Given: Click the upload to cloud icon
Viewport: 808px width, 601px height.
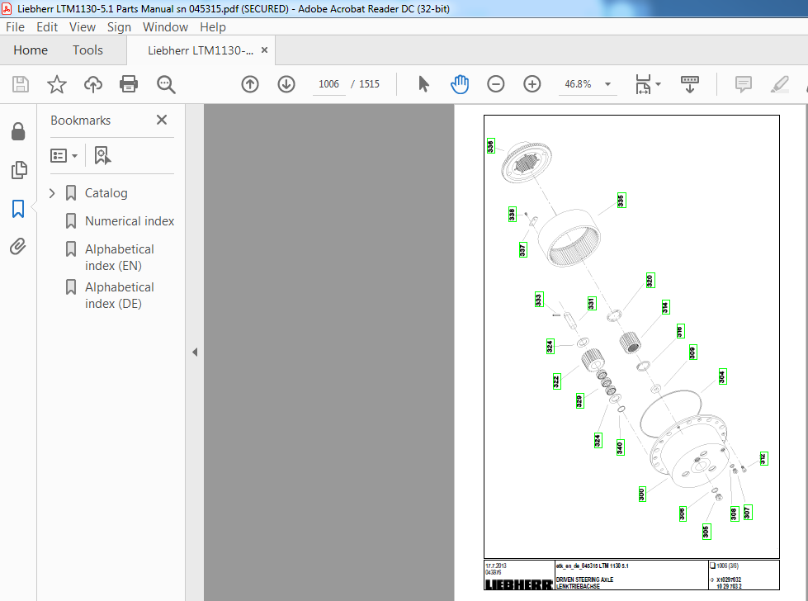Looking at the screenshot, I should [x=93, y=84].
